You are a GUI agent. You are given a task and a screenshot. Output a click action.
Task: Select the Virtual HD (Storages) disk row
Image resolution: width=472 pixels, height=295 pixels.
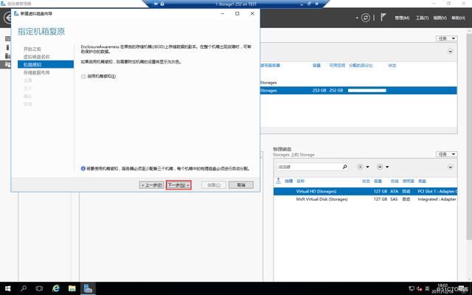click(x=365, y=191)
